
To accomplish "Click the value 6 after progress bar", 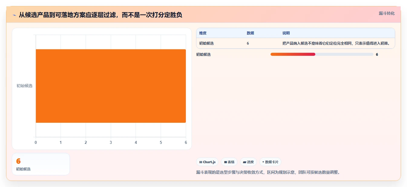I will (377, 55).
